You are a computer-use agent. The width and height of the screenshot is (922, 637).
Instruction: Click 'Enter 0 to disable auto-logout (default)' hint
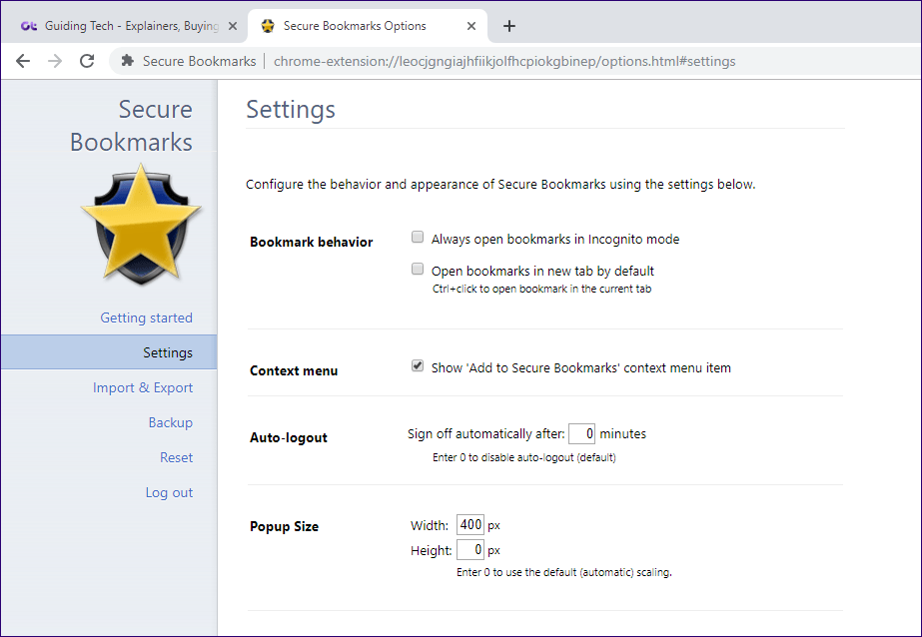pyautogui.click(x=524, y=457)
